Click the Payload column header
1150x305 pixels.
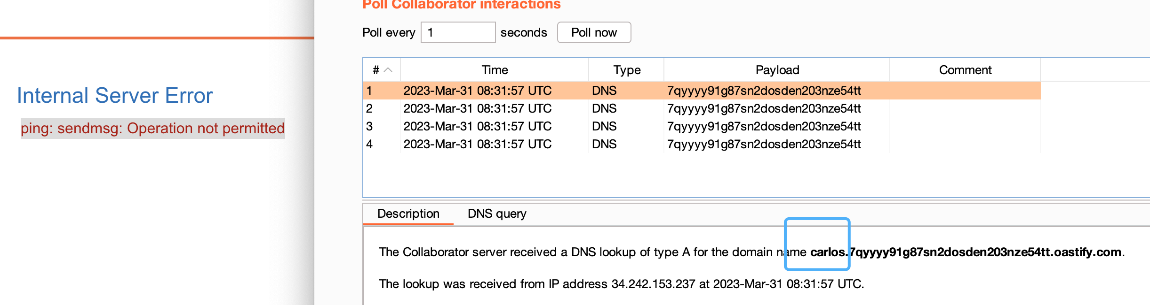point(777,70)
